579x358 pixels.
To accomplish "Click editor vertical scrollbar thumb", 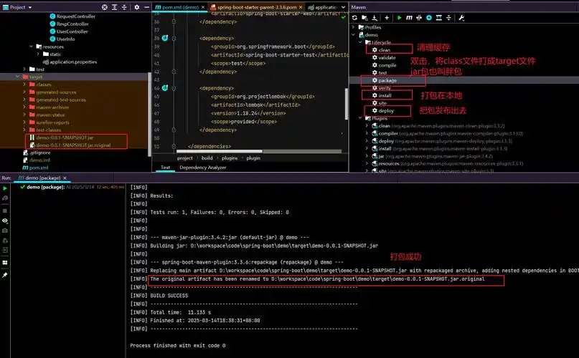I will coord(347,104).
